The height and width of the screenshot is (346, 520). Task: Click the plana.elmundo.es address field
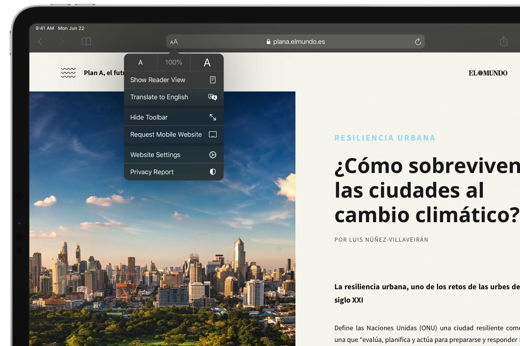(295, 42)
